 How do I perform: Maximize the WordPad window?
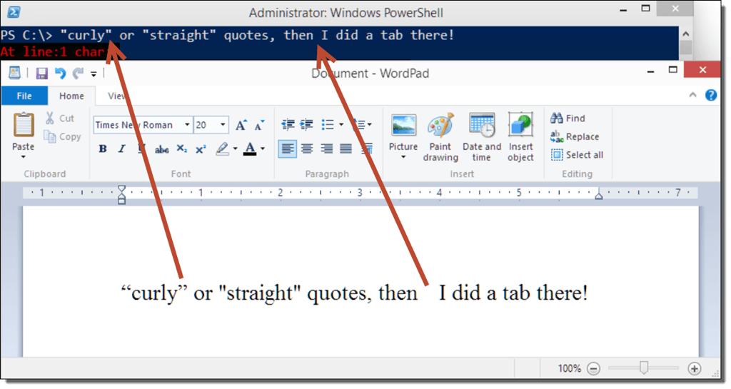[672, 70]
